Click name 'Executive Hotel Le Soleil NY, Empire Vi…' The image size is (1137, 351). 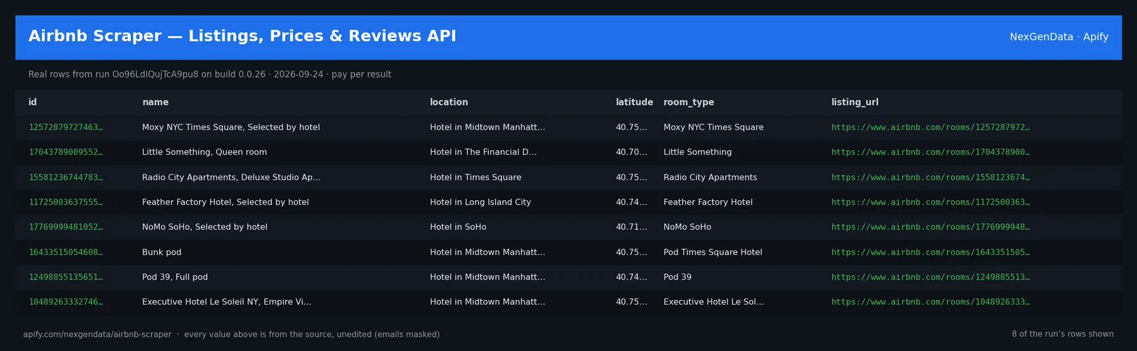227,302
